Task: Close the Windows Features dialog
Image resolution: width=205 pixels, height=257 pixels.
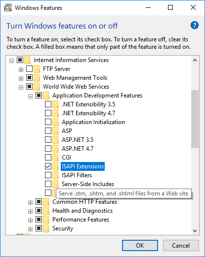Action: tap(193, 7)
